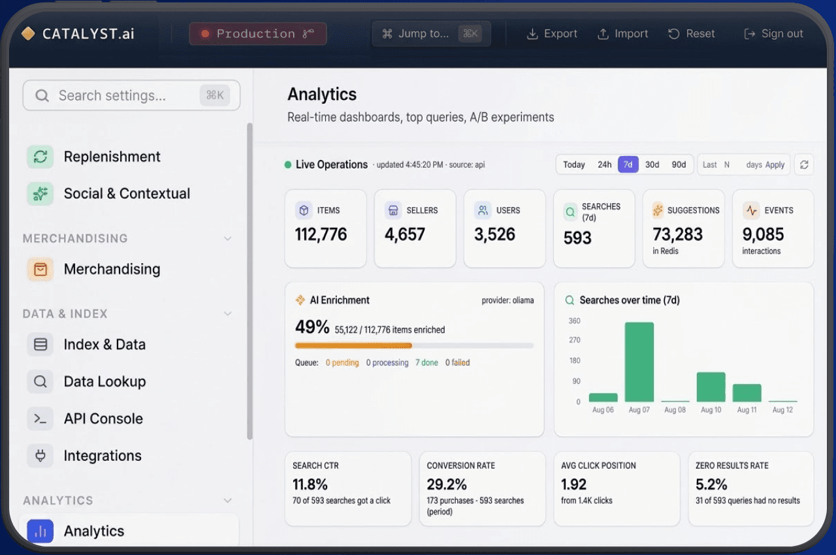836x555 pixels.
Task: Click the 'provider: ollama' label
Action: pyautogui.click(x=507, y=300)
